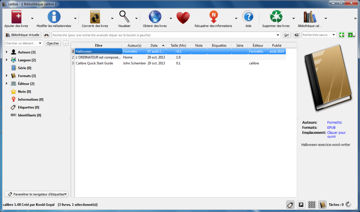Clear the search with the erase icon
Viewport: 360px width, 212px height.
[296, 35]
